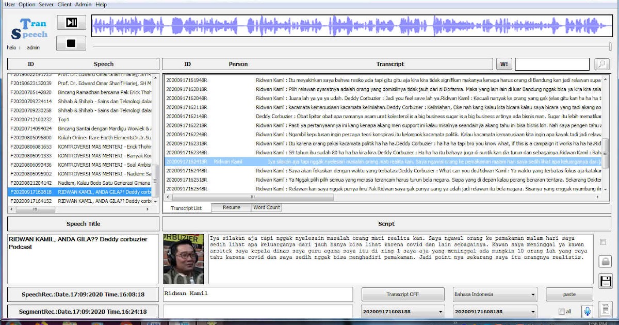Click the paste button
619x325 pixels.
pyautogui.click(x=569, y=294)
